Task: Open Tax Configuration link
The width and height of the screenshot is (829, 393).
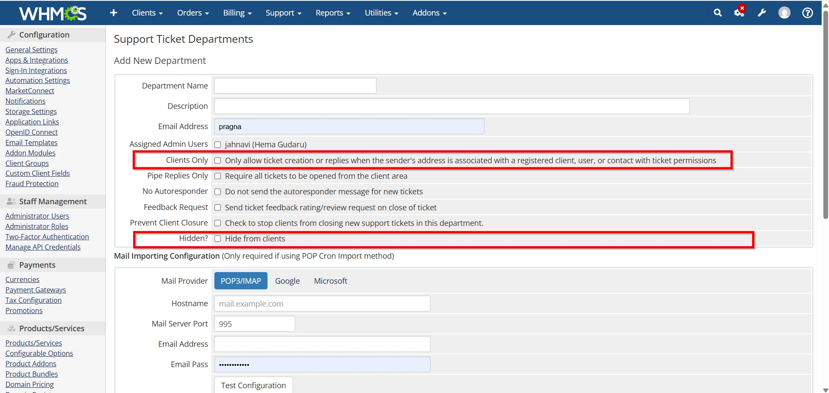Action: pos(33,300)
